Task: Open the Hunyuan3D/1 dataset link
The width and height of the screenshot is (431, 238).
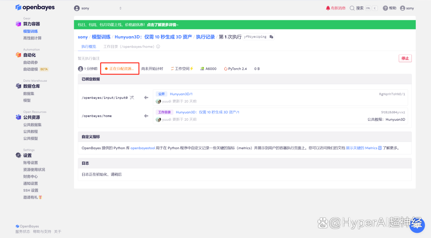Action: click(181, 94)
